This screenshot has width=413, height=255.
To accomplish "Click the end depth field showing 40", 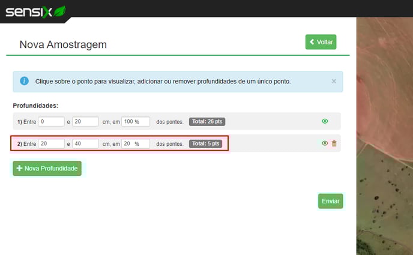I will pos(85,143).
